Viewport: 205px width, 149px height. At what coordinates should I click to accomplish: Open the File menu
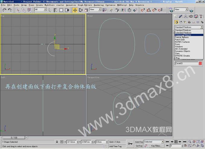click(3, 5)
